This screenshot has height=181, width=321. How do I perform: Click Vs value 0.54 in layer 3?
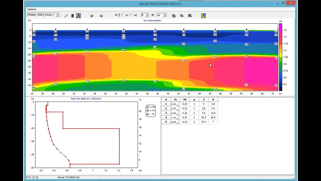click(174, 113)
